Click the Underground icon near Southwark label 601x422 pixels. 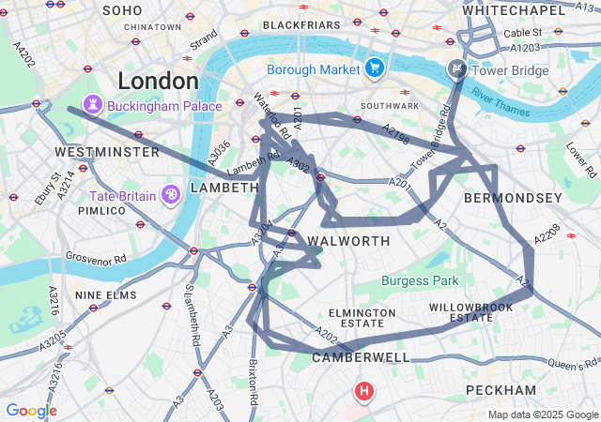pyautogui.click(x=357, y=119)
